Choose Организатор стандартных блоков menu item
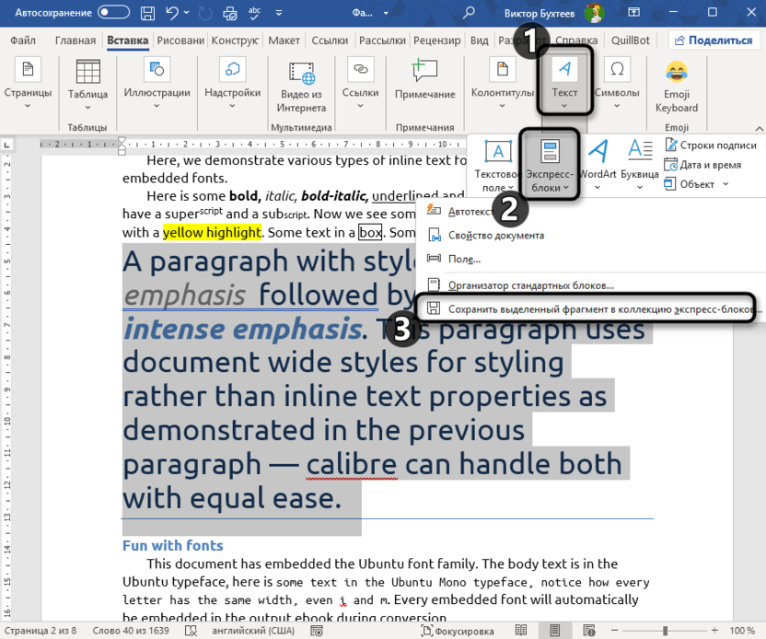The image size is (766, 639). point(531,285)
